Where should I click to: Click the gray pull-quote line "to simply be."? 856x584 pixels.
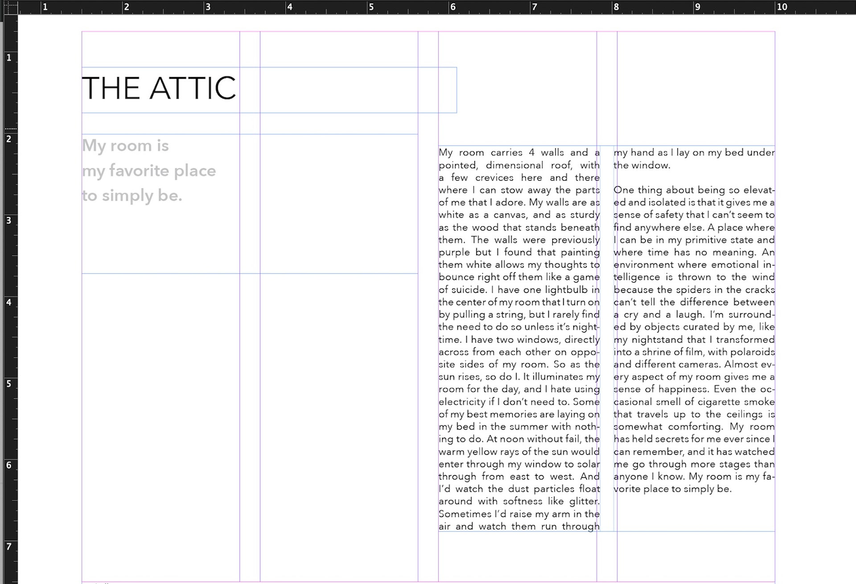132,196
